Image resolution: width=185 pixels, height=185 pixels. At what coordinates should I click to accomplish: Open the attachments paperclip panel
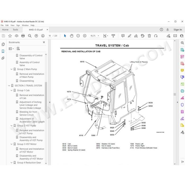coord(3,58)
